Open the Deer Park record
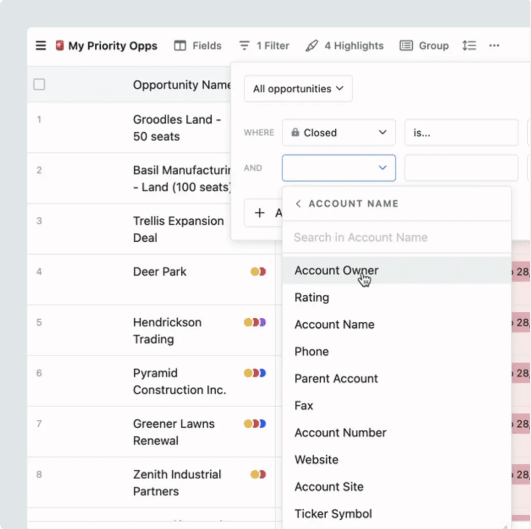 coord(159,271)
